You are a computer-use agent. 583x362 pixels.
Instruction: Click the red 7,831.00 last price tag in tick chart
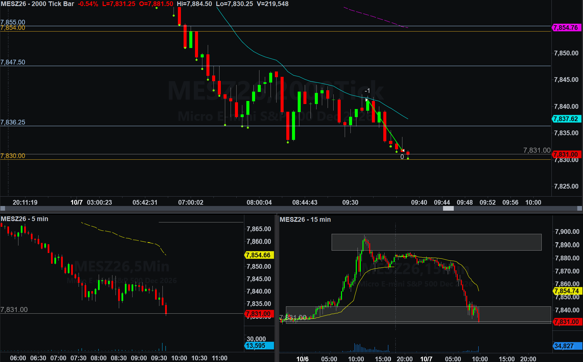coord(567,154)
